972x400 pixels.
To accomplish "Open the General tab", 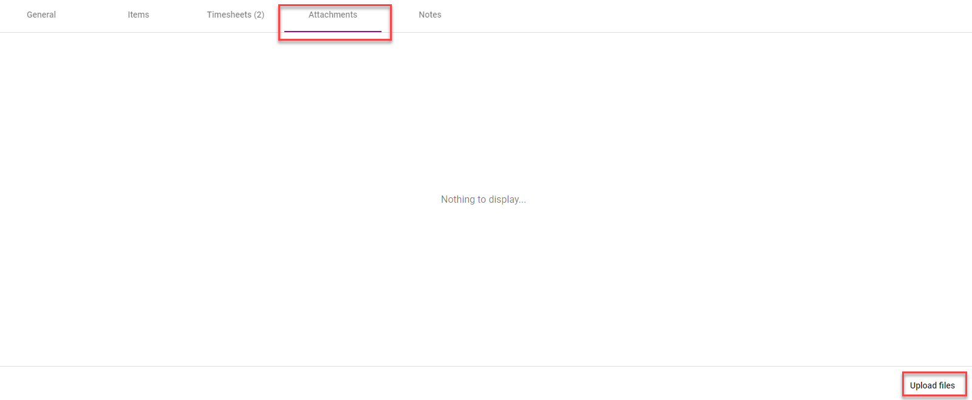I will [41, 15].
